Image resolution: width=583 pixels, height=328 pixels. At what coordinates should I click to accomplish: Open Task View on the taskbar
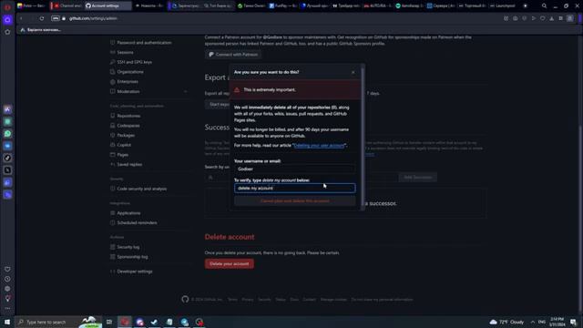(x=109, y=322)
